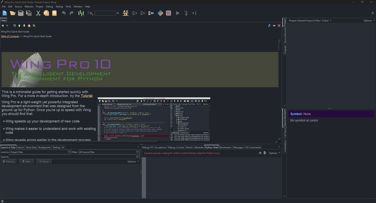Click the Step Out debugger icon
This screenshot has width=376, height=203.
coord(194,13)
